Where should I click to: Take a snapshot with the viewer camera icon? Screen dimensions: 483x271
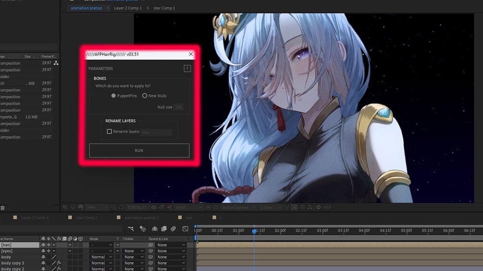pos(153,207)
